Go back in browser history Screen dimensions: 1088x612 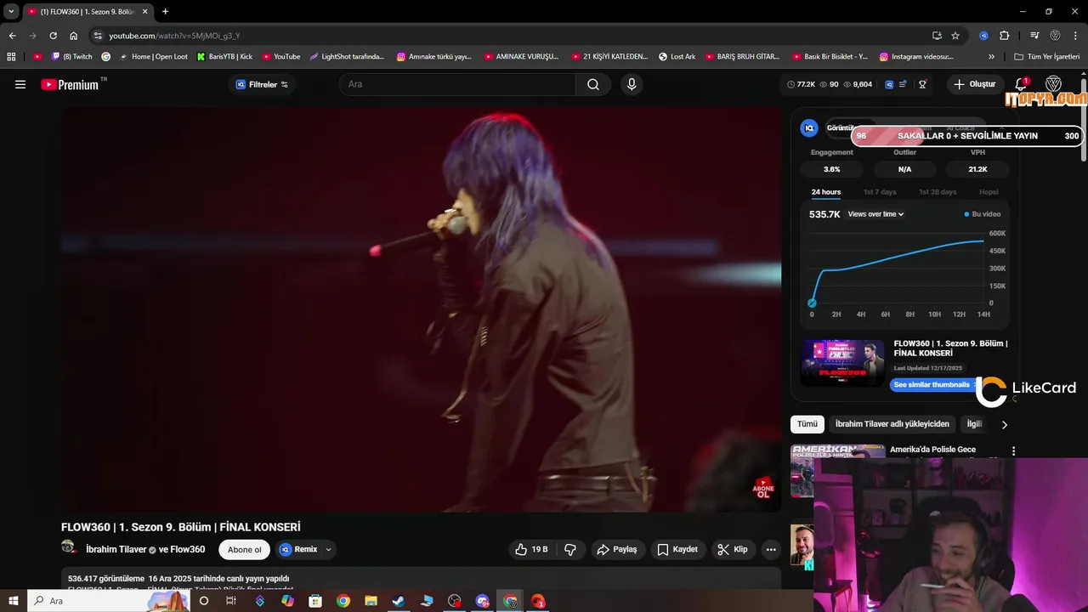[12, 36]
